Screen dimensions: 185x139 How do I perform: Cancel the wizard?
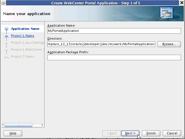coord(172,133)
